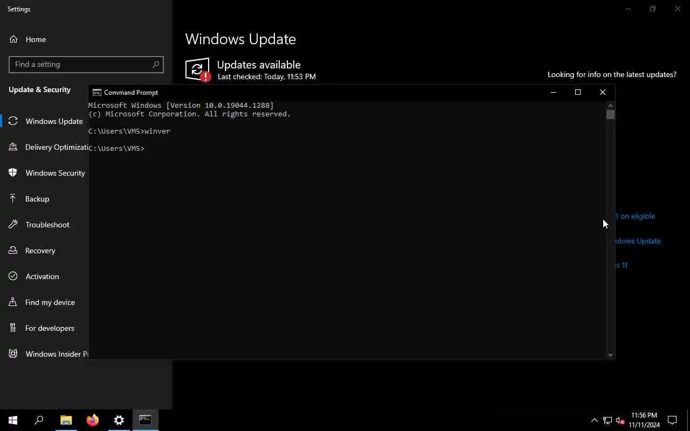Click the Find a setting search box
Image resolution: width=690 pixels, height=431 pixels.
[86, 64]
